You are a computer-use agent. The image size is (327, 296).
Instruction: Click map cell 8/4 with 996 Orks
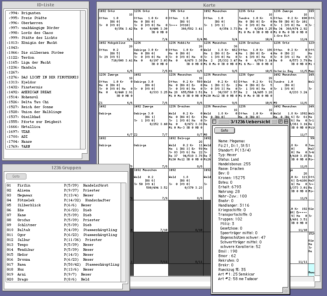186,25
